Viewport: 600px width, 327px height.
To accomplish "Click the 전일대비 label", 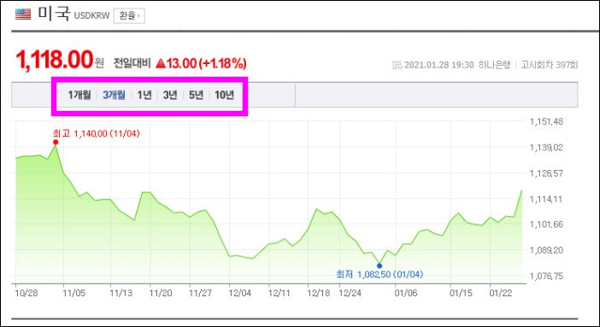I will pos(132,63).
